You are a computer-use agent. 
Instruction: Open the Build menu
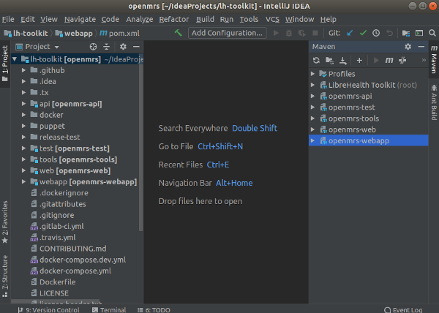coord(205,19)
